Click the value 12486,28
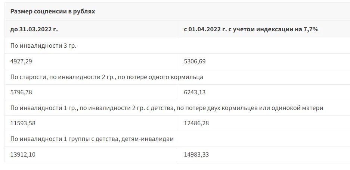This screenshot has height=170, width=350. 196,123
